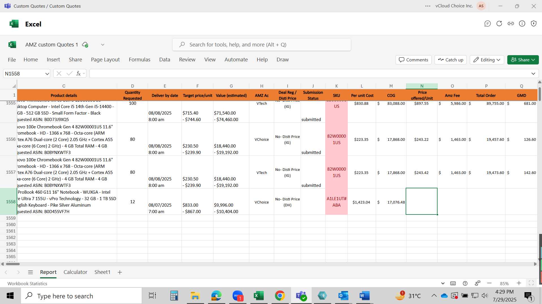Zoom out with the minus icon
The image size is (542, 304).
[x=489, y=283]
